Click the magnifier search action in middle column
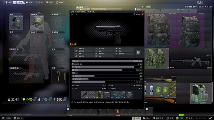Image resolution: width=214 pixels, height=120 pixels. 104,54
